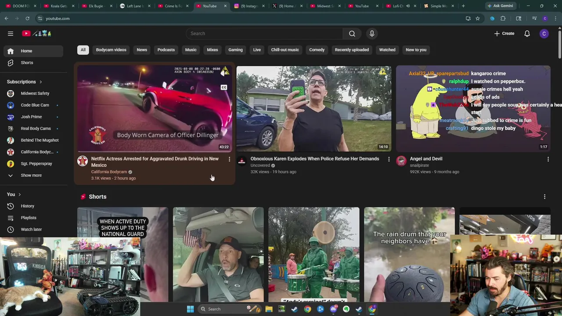Open the Sgt. Pepperspray subscription
The width and height of the screenshot is (562, 316).
click(33, 164)
